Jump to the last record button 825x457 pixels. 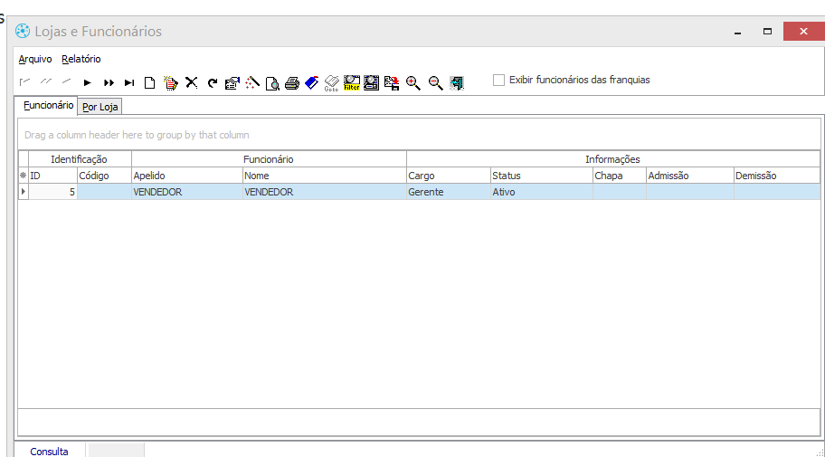coord(129,82)
